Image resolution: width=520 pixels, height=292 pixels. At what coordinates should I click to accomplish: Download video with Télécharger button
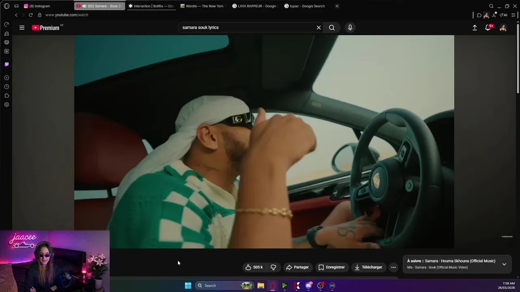click(368, 267)
